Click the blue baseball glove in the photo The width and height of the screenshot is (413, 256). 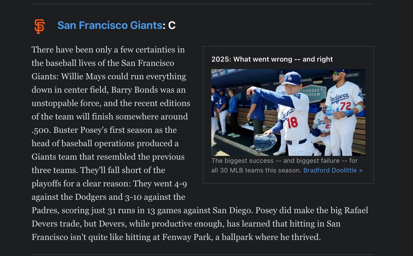pyautogui.click(x=265, y=141)
